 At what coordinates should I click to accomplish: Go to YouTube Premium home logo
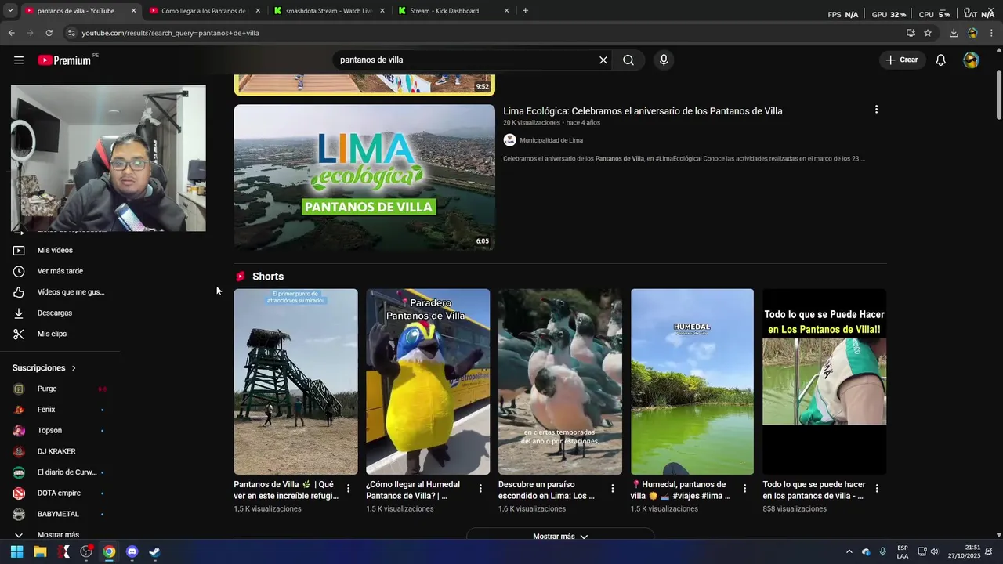pyautogui.click(x=64, y=60)
